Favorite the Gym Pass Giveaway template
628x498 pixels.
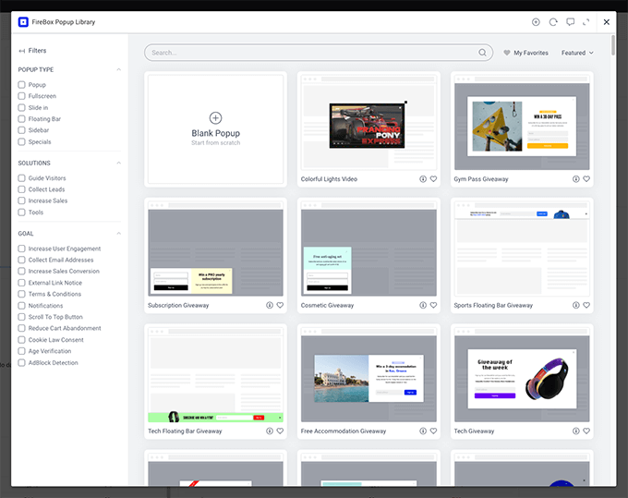point(586,179)
